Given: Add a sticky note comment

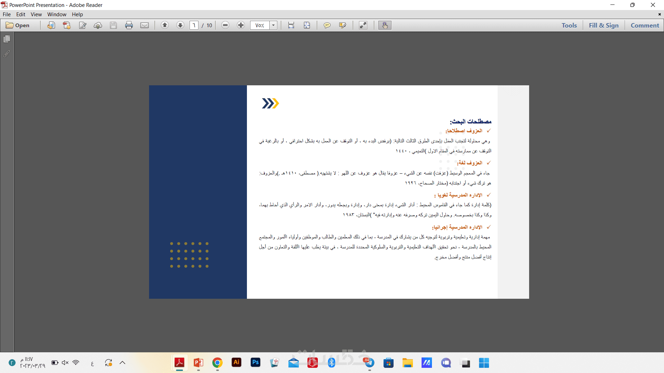Looking at the screenshot, I should 327,25.
